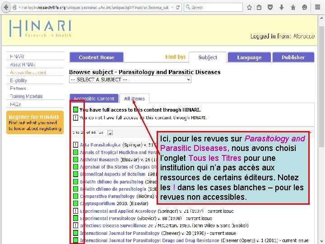This screenshot has width=325, height=244.
Task: Click the exclamation icon beside Acta Parasitologica
Action: [x=76, y=145]
